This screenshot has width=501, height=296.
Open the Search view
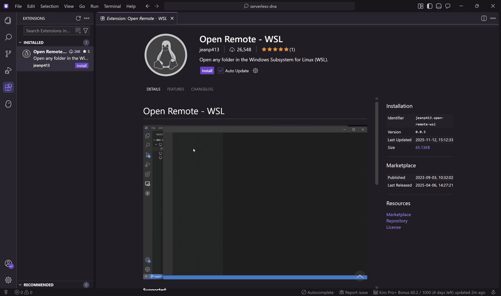pyautogui.click(x=7, y=37)
